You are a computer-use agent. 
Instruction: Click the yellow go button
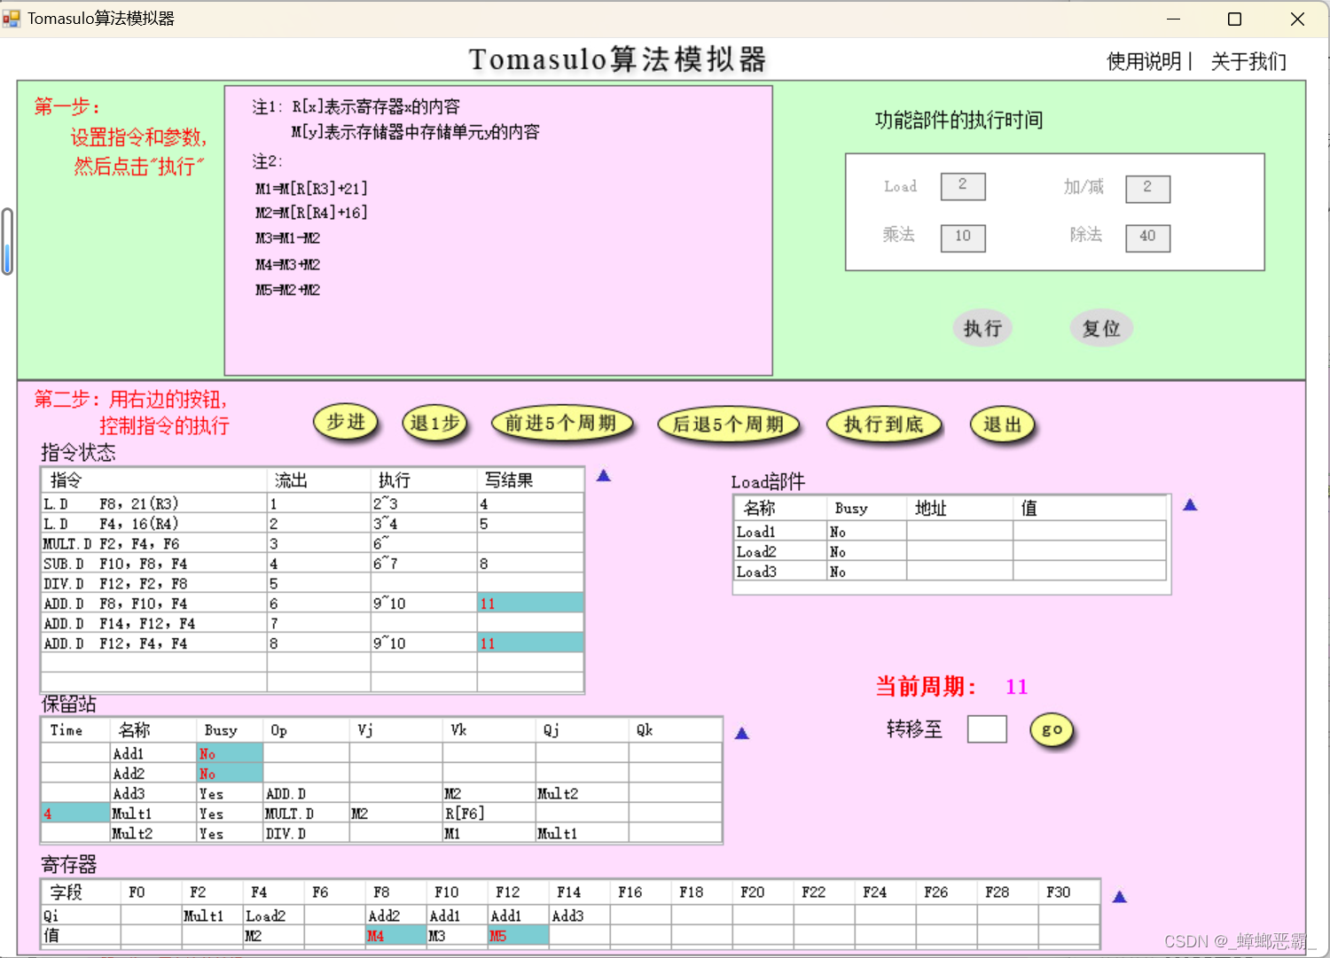coord(1052,730)
